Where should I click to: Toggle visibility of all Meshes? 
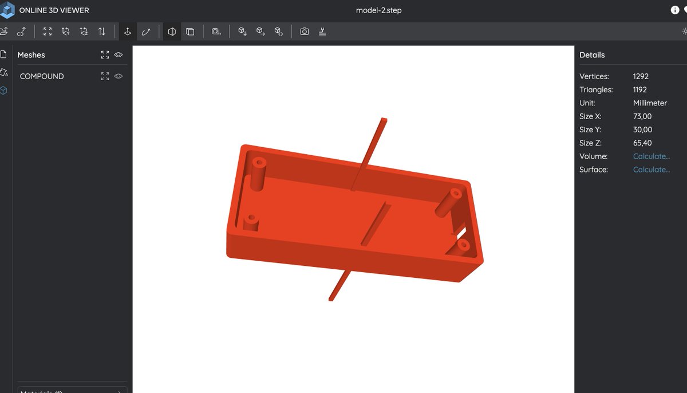[x=119, y=54]
